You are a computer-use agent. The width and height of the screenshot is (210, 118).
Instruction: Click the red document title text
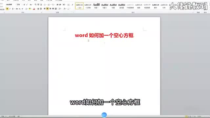[x=104, y=35]
